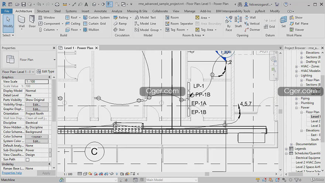Image resolution: width=325 pixels, height=183 pixels.
Task: Collapse the Underlay properties section
Action: click(49, 164)
